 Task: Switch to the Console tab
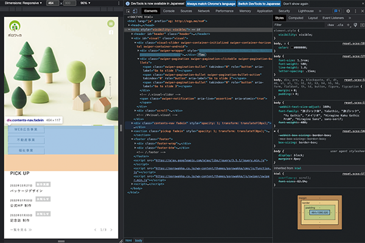click(x=169, y=11)
